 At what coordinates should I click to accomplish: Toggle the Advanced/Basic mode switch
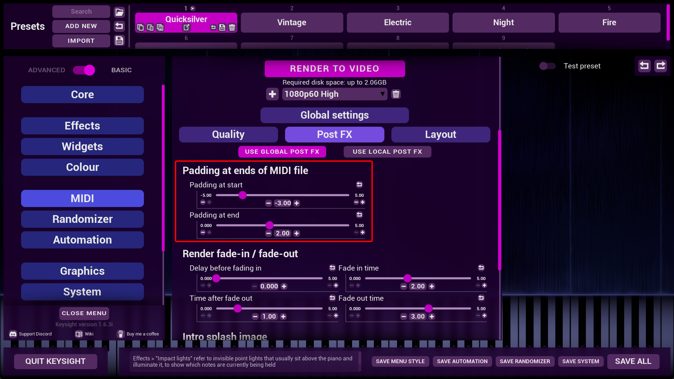click(84, 70)
